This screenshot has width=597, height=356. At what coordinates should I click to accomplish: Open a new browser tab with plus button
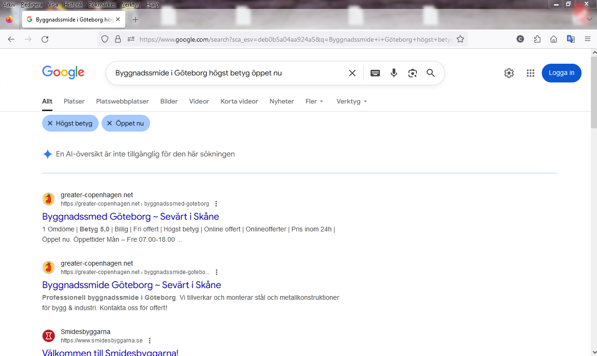point(136,20)
